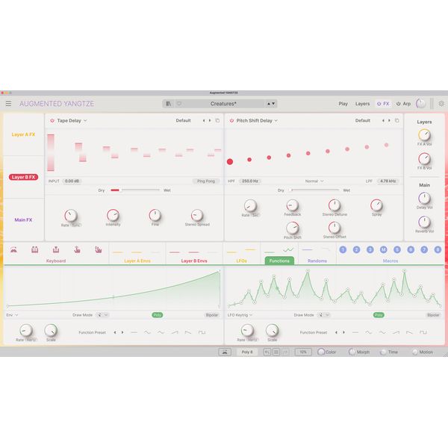Open the Env mode dropdown
This screenshot has width=448, height=448.
point(12,315)
